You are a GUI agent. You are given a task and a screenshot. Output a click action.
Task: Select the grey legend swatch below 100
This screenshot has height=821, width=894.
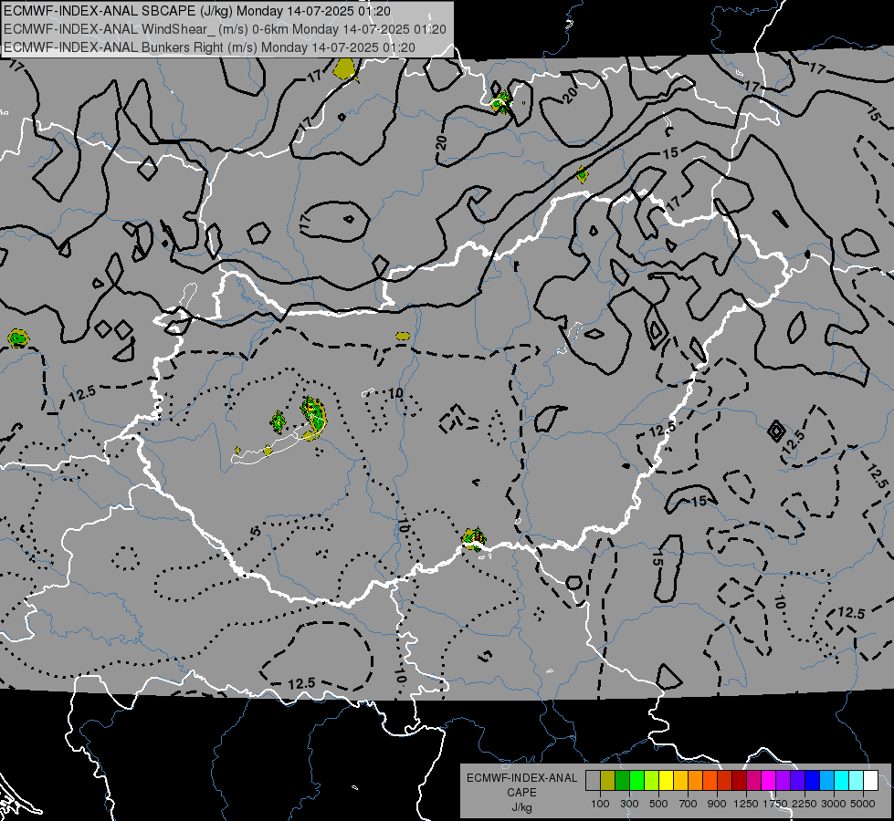(593, 781)
